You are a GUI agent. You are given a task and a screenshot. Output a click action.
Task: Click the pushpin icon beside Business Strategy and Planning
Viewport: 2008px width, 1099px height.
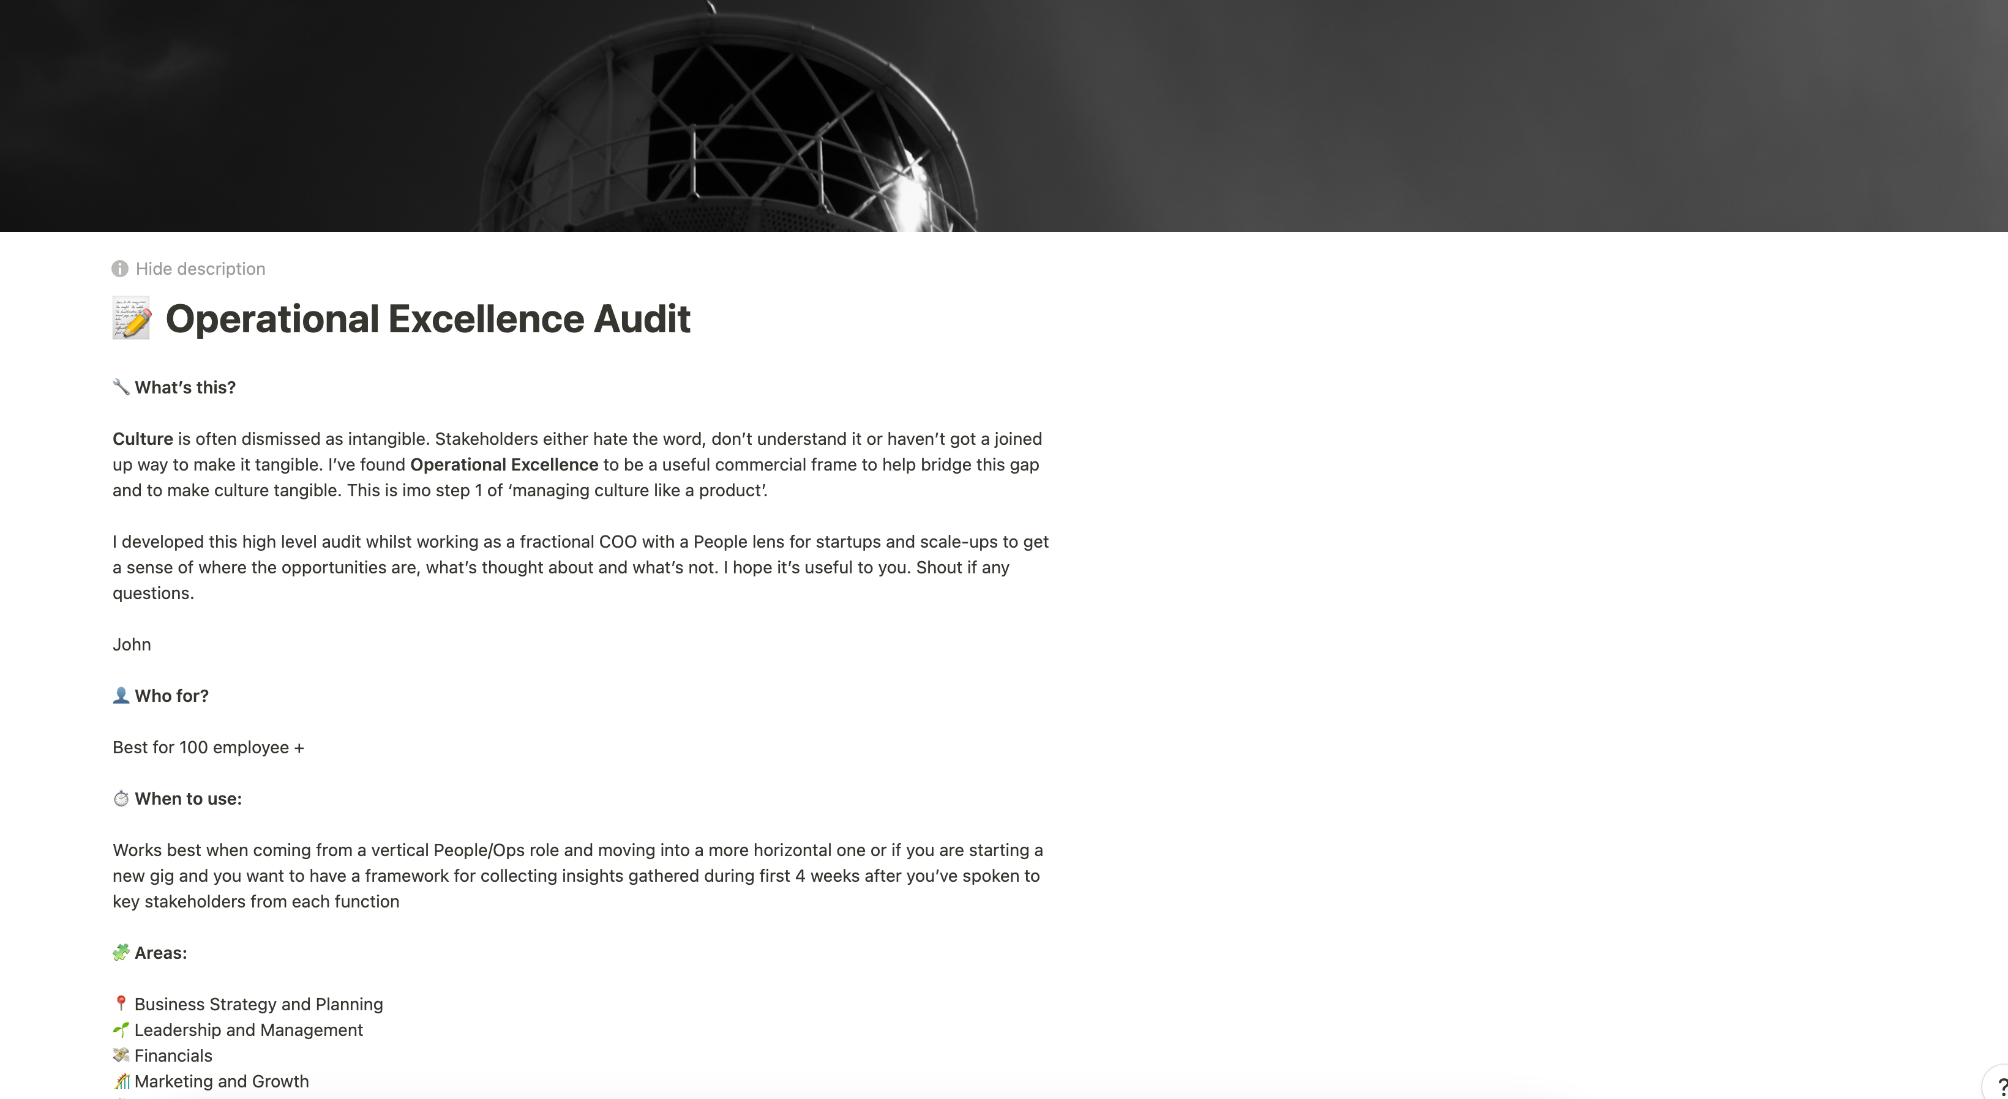[122, 1004]
